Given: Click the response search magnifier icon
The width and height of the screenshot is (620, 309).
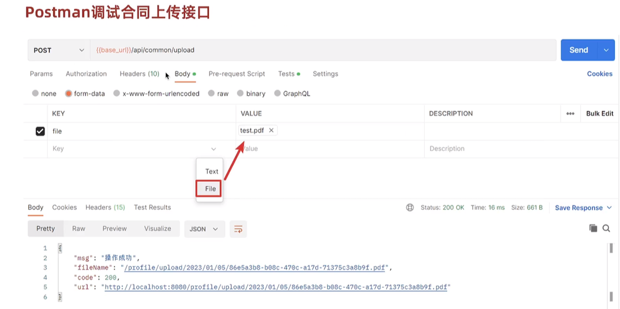Looking at the screenshot, I should pyautogui.click(x=606, y=228).
